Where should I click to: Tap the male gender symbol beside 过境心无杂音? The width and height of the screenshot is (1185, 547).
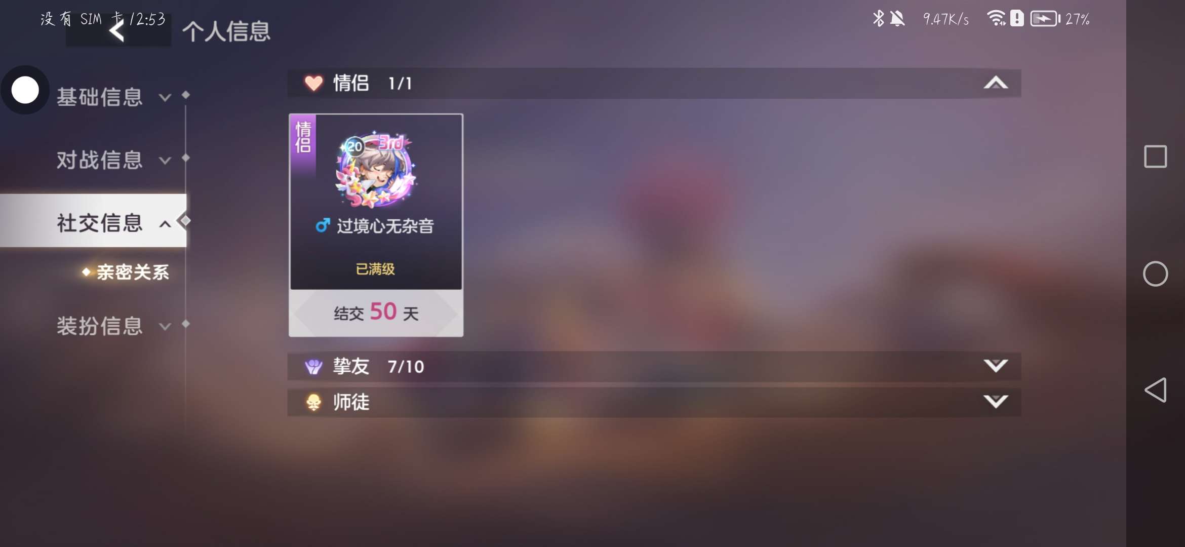click(x=323, y=225)
